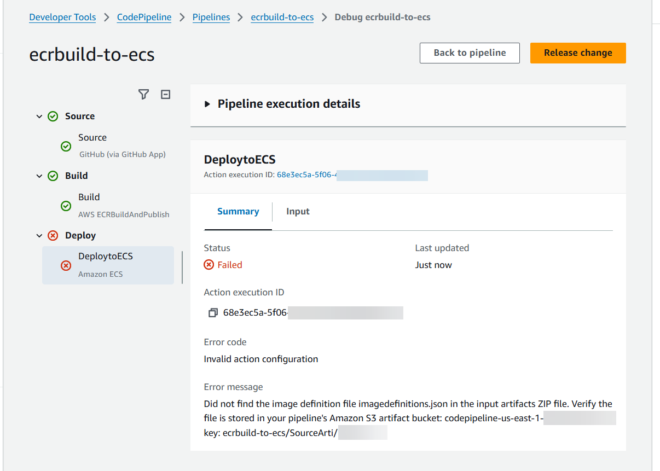Click the failed icon under DeploytoECS action
Image resolution: width=660 pixels, height=471 pixels.
pos(66,266)
